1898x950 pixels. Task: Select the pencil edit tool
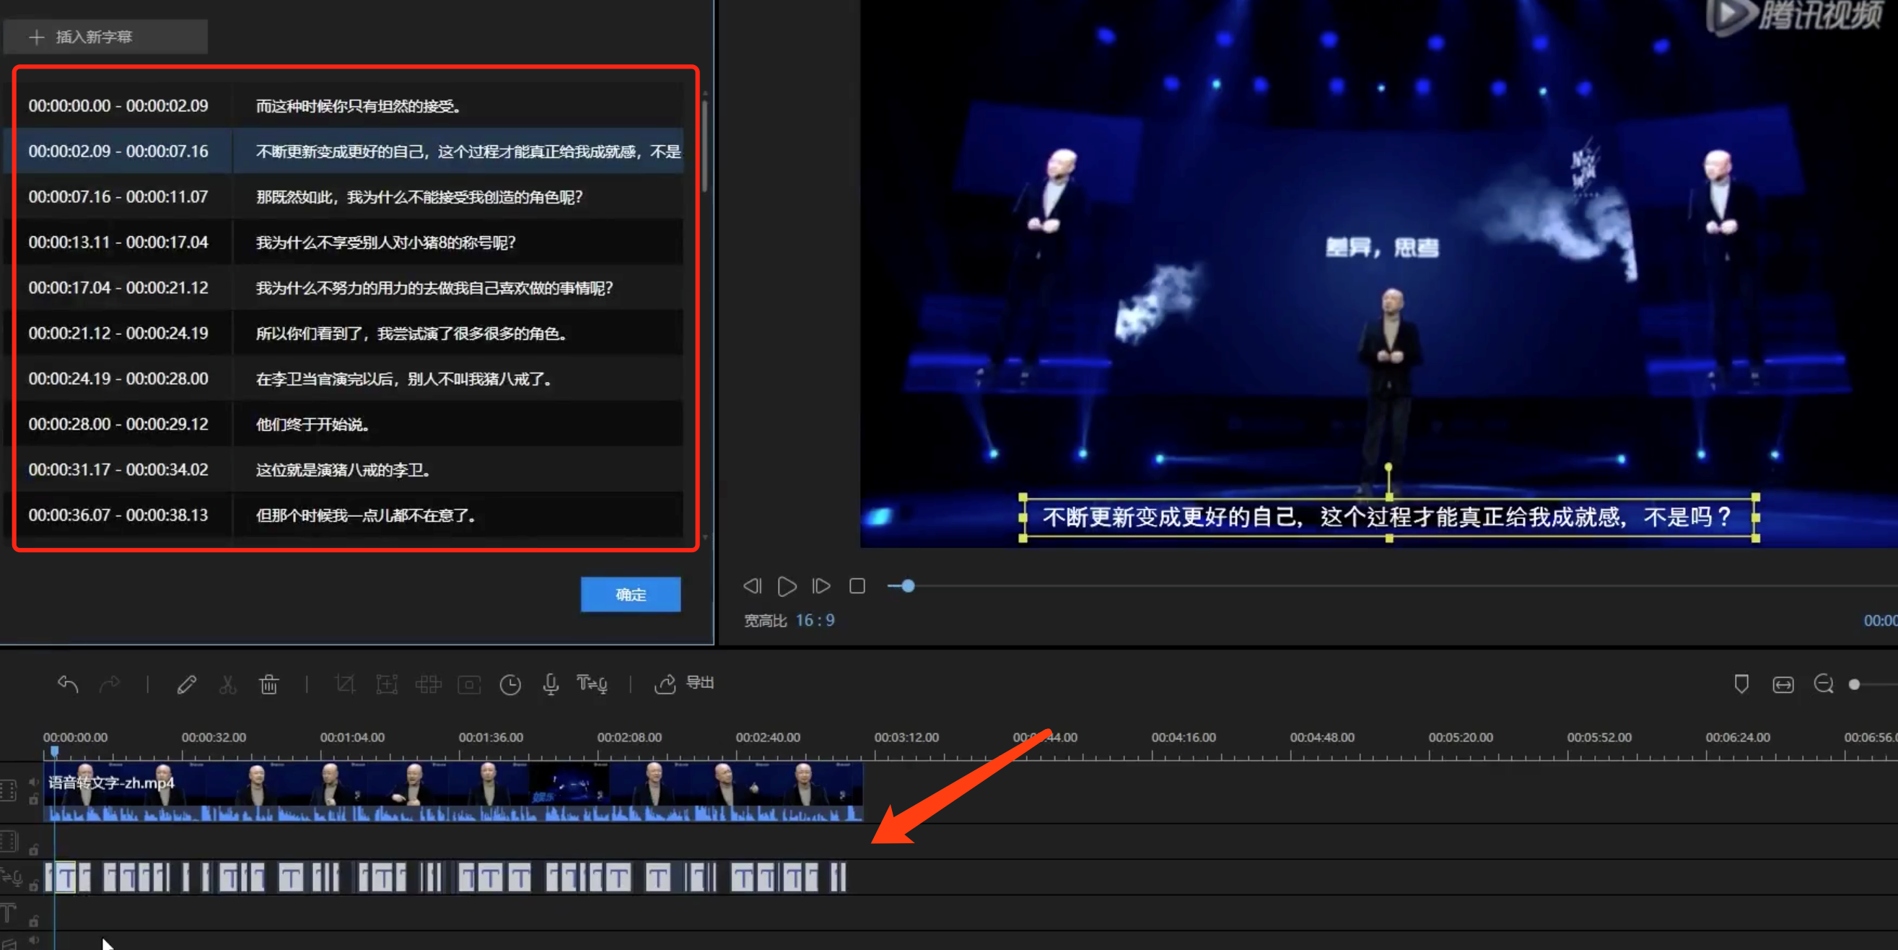(186, 684)
